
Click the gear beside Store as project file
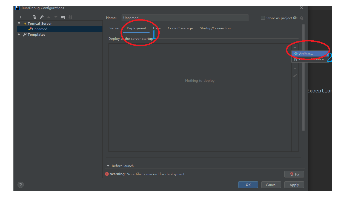click(301, 18)
